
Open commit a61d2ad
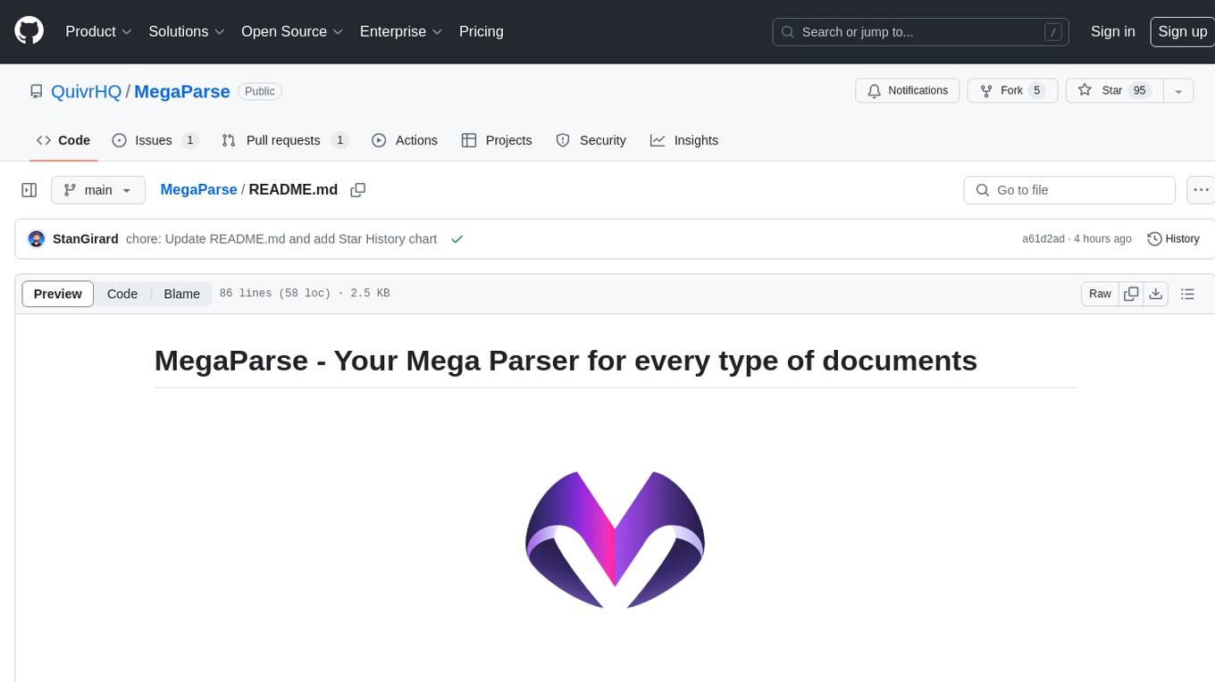(x=1043, y=239)
